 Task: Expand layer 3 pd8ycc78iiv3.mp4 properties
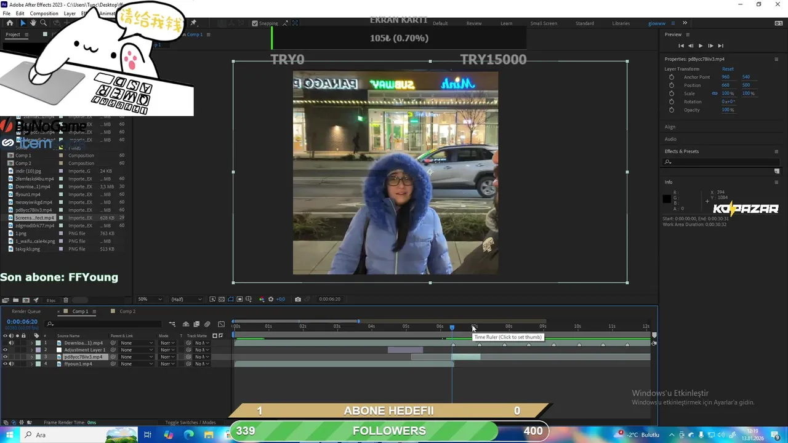[31, 357]
